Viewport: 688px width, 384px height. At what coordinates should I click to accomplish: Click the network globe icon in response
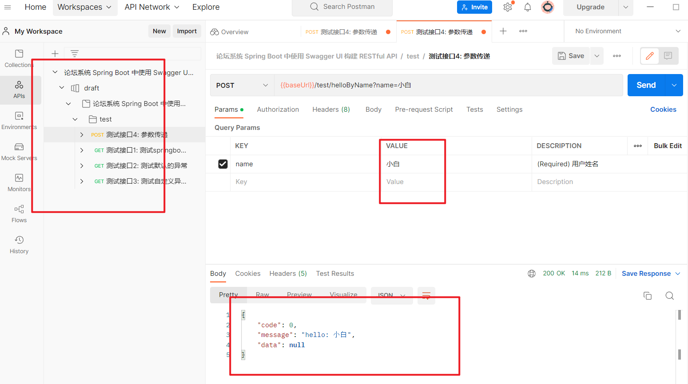(532, 274)
